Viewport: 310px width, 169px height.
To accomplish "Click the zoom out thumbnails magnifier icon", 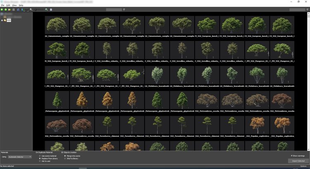I will point(31,10).
